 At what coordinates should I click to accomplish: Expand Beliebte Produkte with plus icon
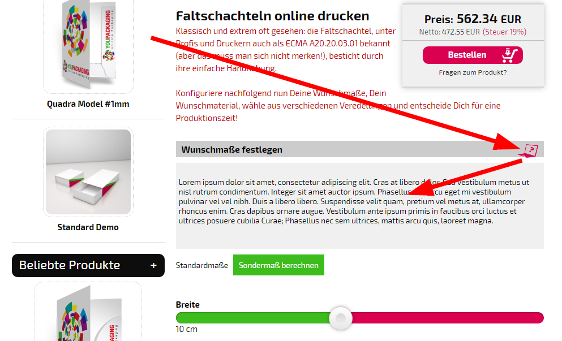coord(153,265)
